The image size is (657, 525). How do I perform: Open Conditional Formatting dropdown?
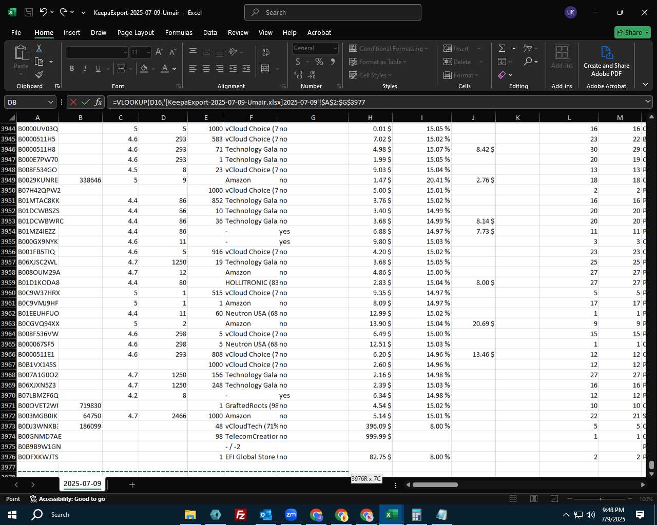coord(389,48)
